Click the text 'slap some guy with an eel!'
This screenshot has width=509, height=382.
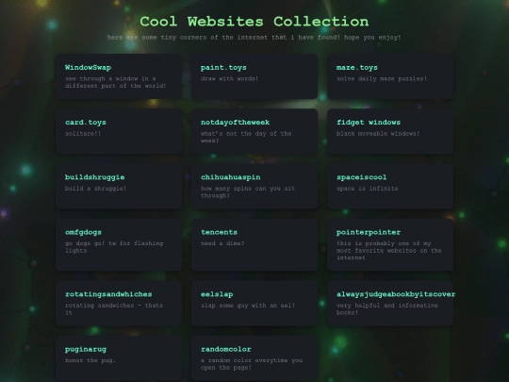click(x=248, y=306)
